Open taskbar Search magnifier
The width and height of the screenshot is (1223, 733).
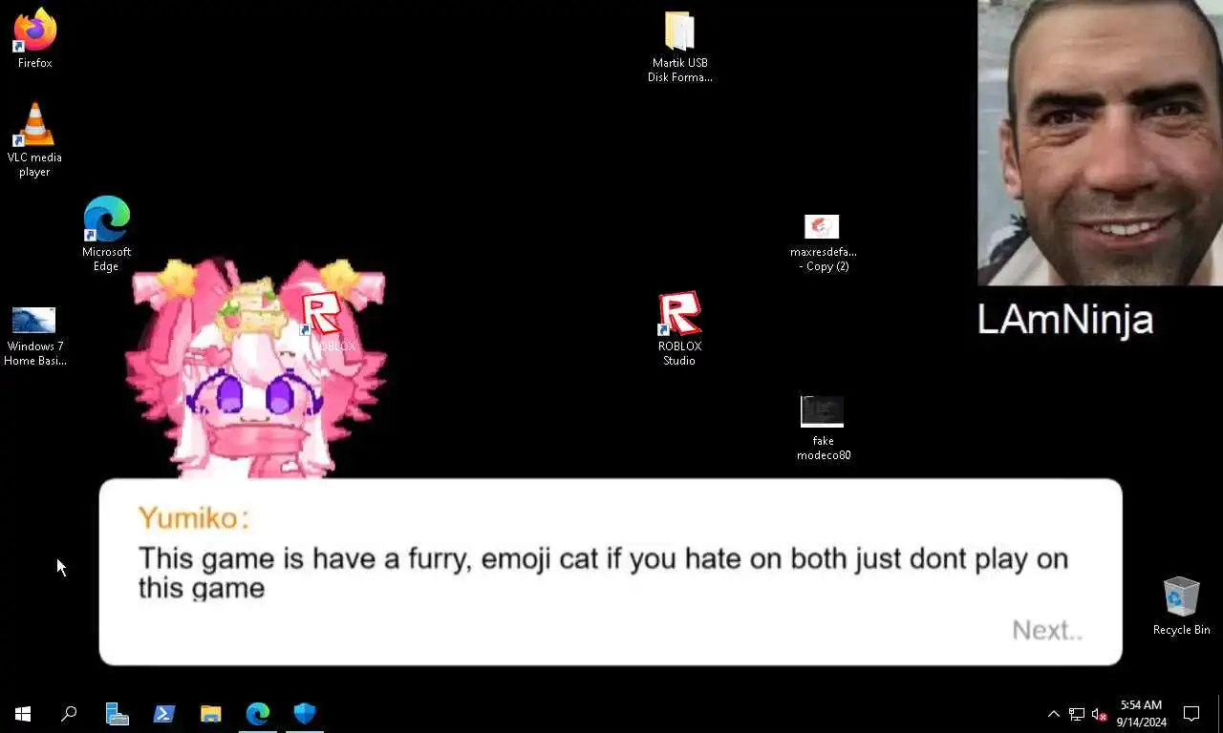pos(69,713)
